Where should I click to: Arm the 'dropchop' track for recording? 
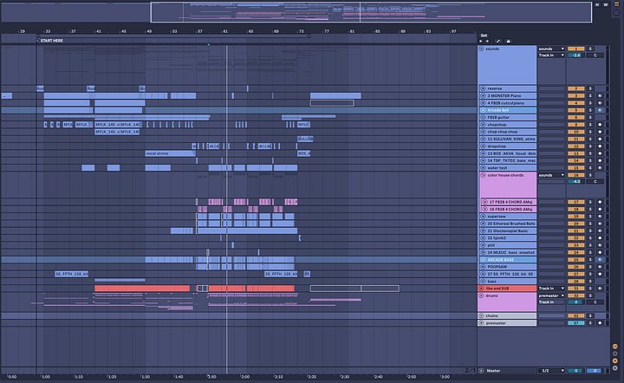pos(600,146)
